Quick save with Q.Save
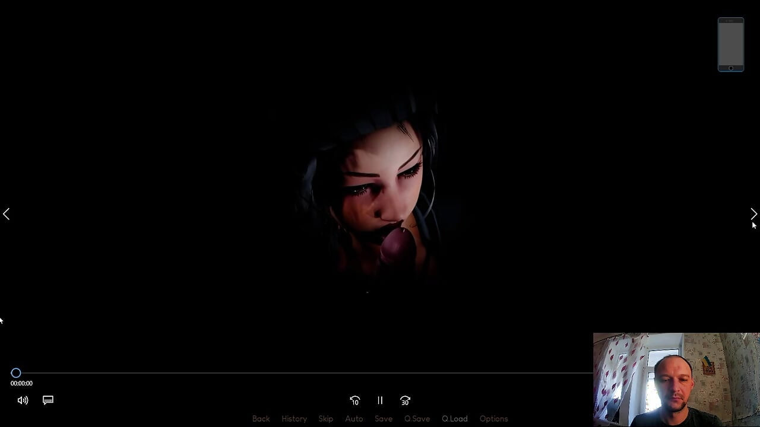 [x=417, y=419]
